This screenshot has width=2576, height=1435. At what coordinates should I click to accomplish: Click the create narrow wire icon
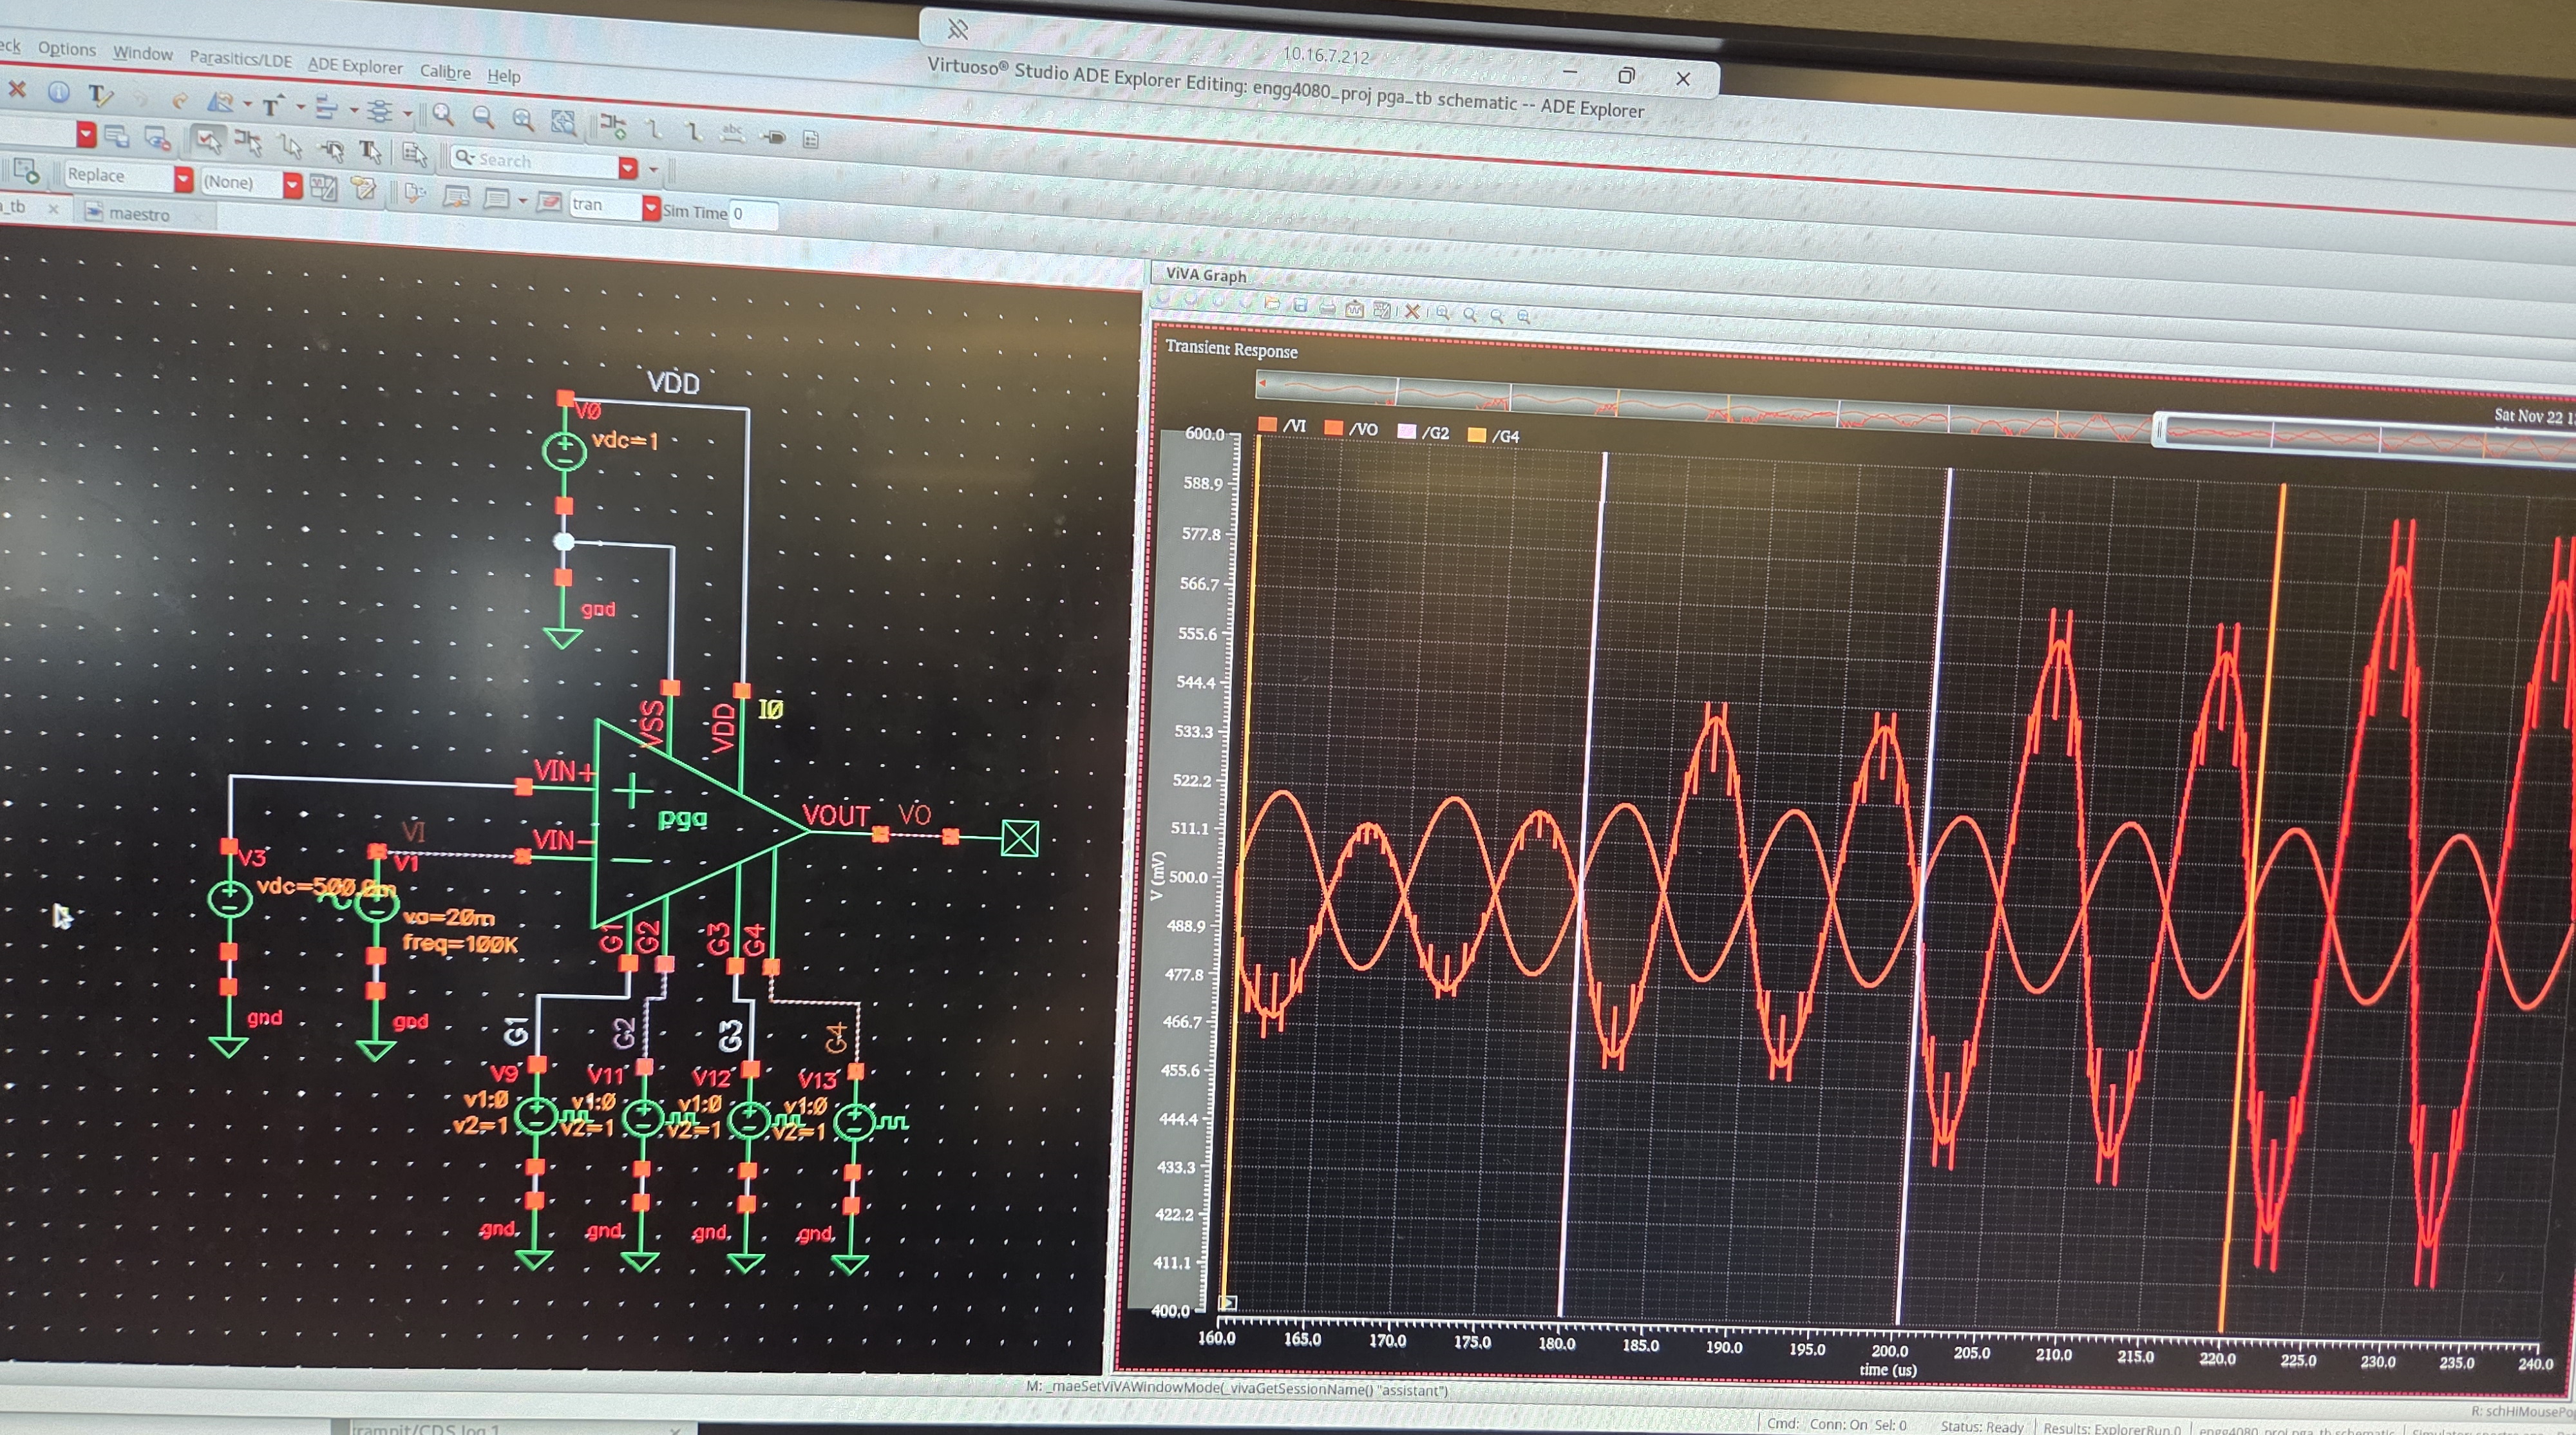click(654, 128)
